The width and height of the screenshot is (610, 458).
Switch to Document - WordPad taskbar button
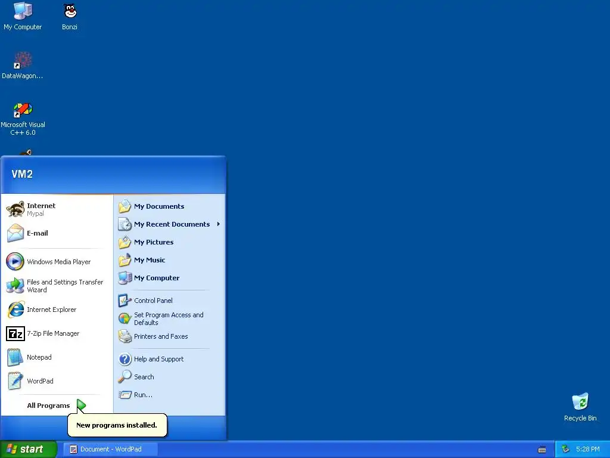[110, 450]
